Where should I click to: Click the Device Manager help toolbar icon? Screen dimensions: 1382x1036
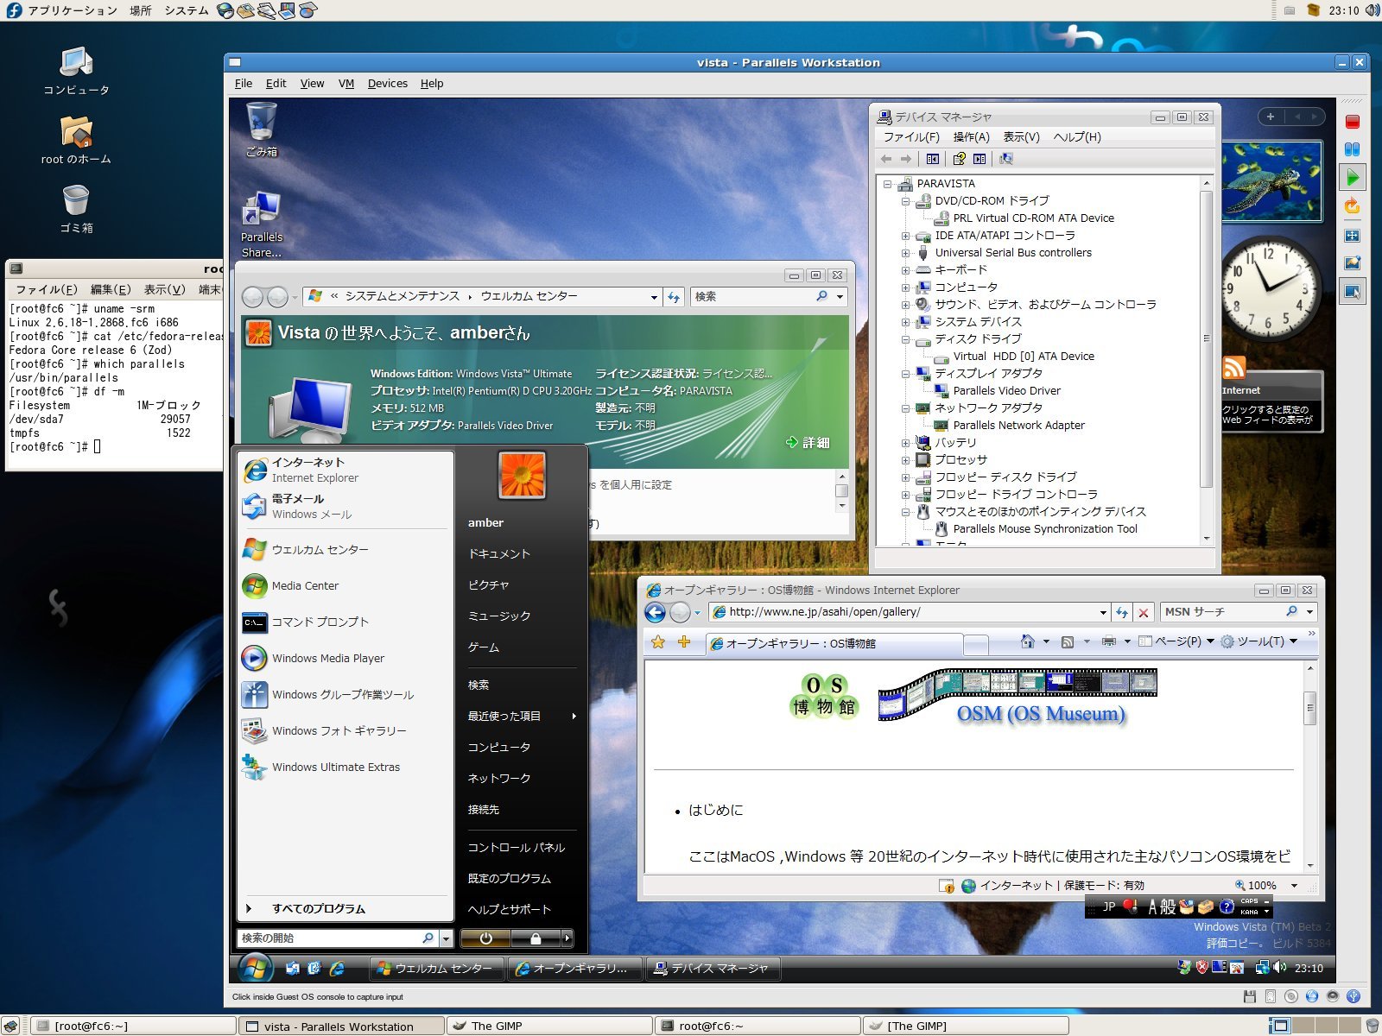pos(959,159)
